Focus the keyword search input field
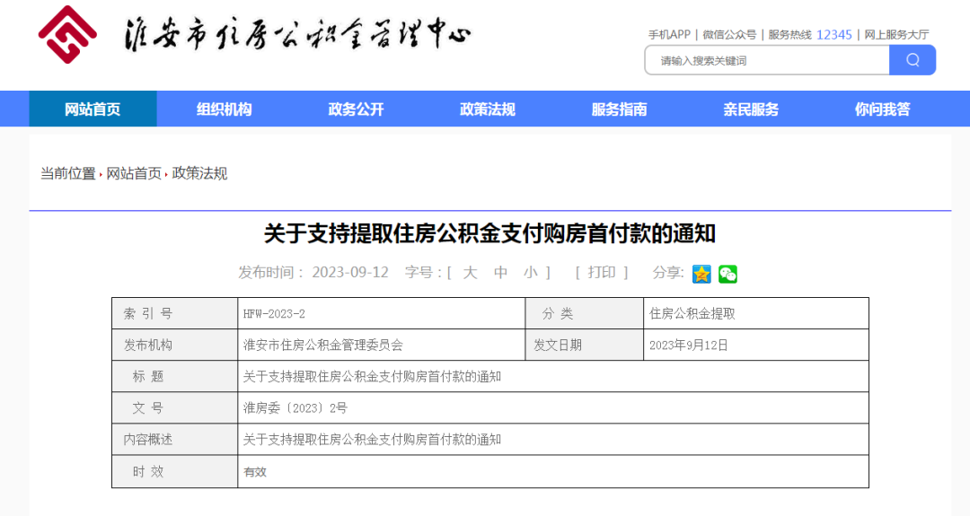Screen dimensions: 970x516 click(766, 61)
